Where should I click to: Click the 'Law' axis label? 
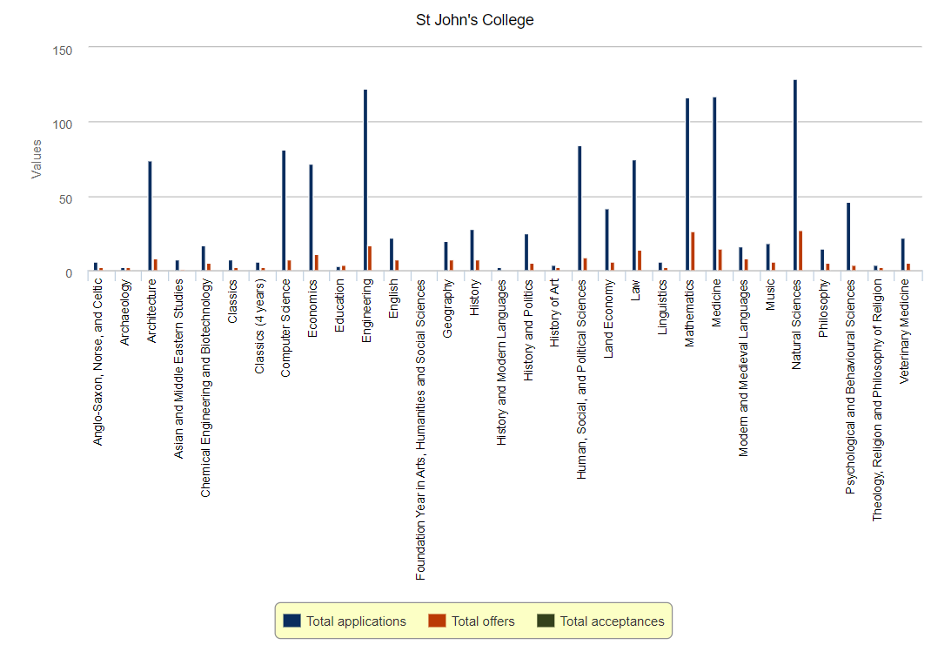pos(634,290)
